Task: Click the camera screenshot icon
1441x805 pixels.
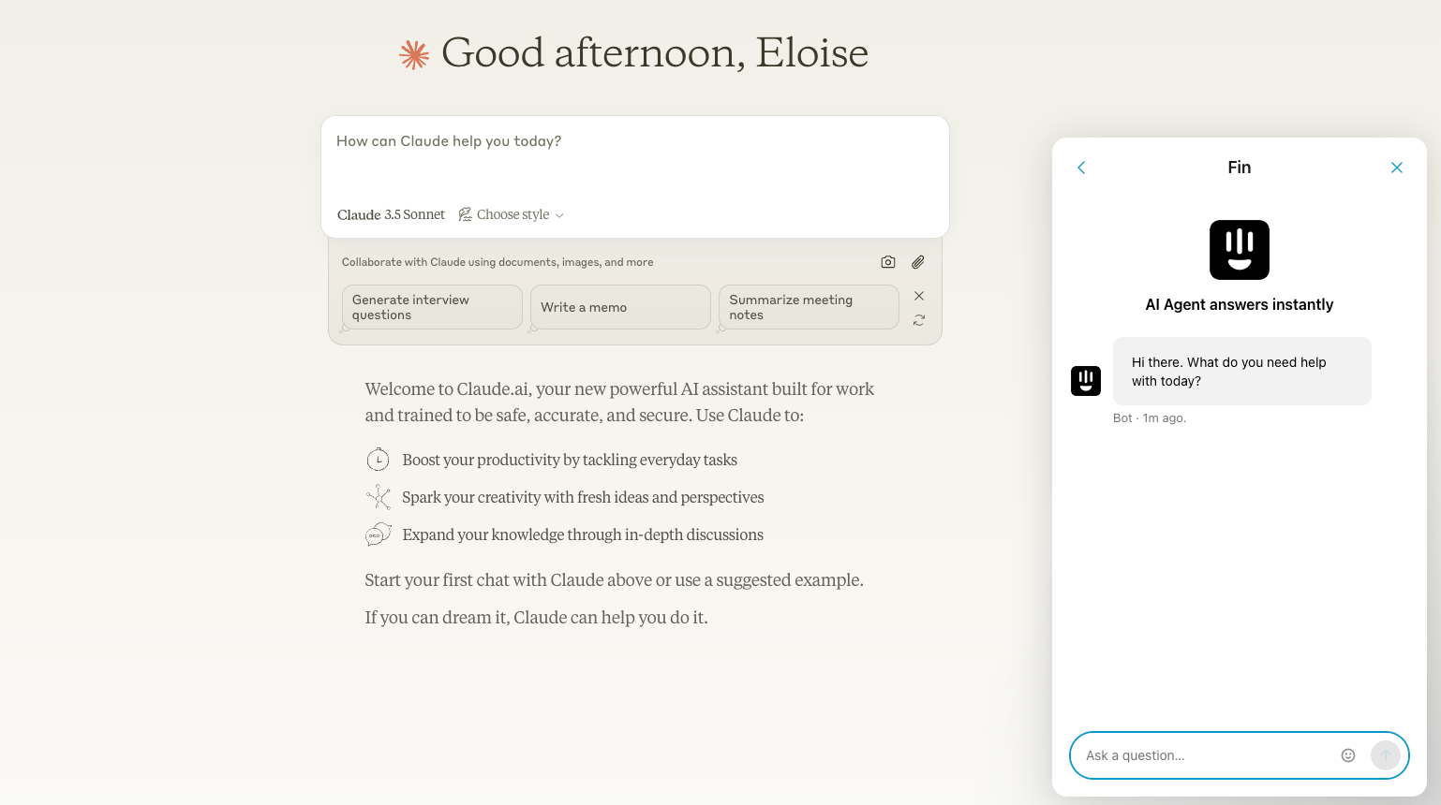Action: tap(888, 262)
